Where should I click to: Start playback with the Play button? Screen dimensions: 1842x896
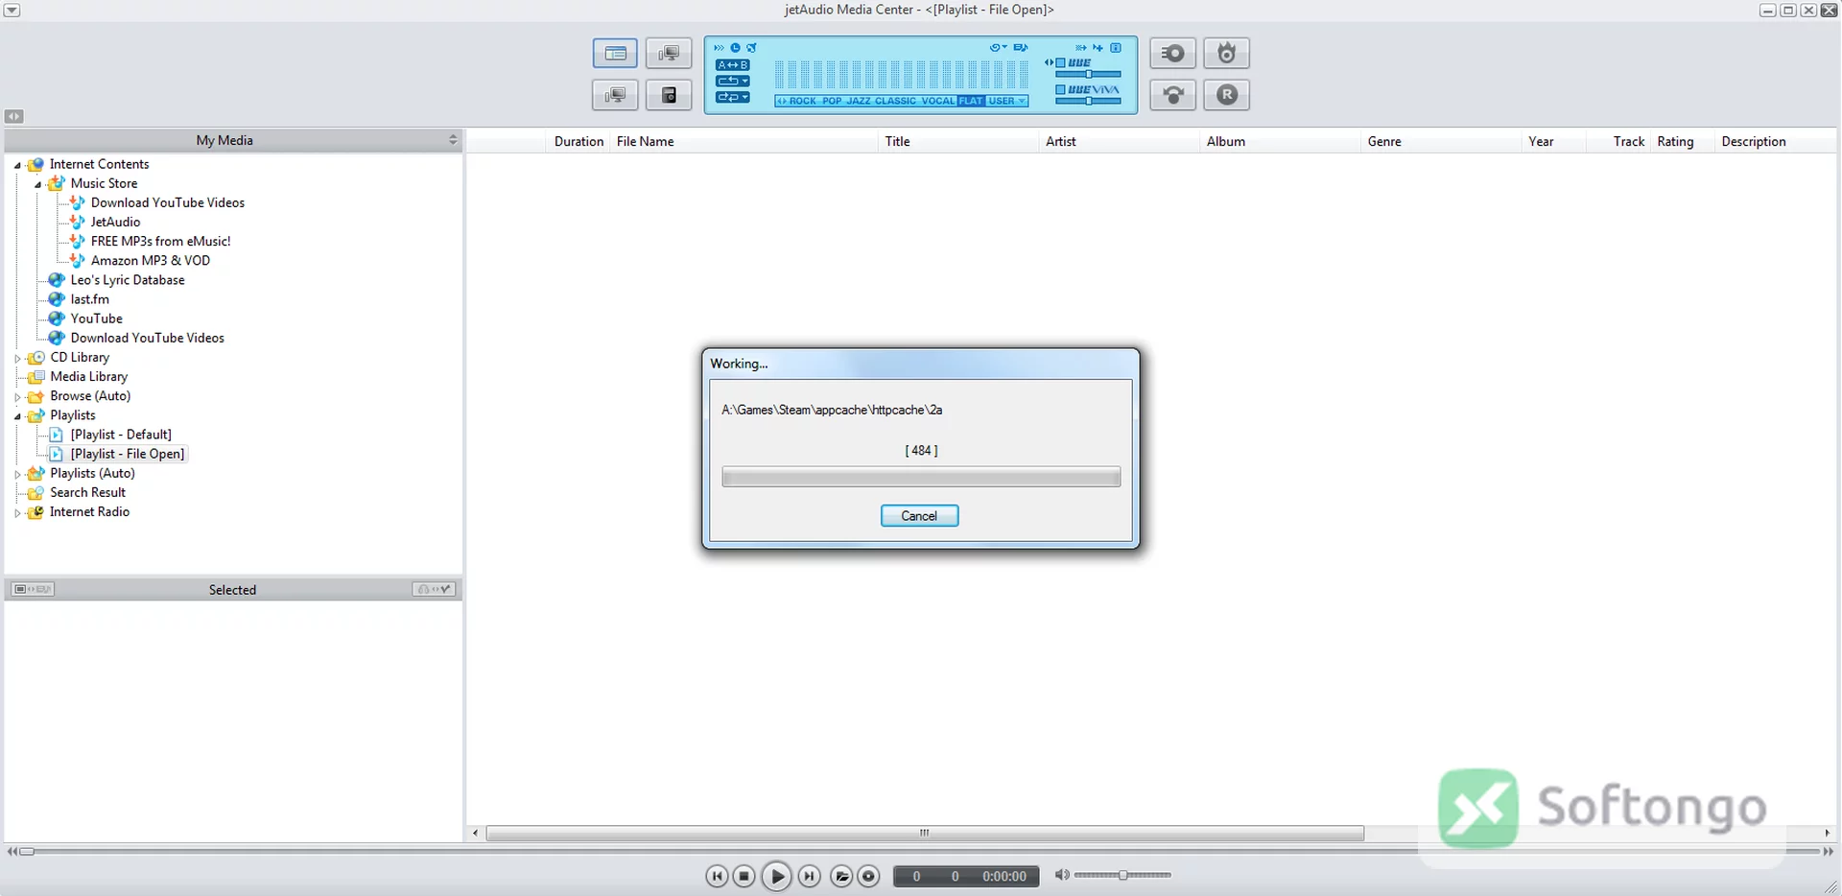coord(776,876)
